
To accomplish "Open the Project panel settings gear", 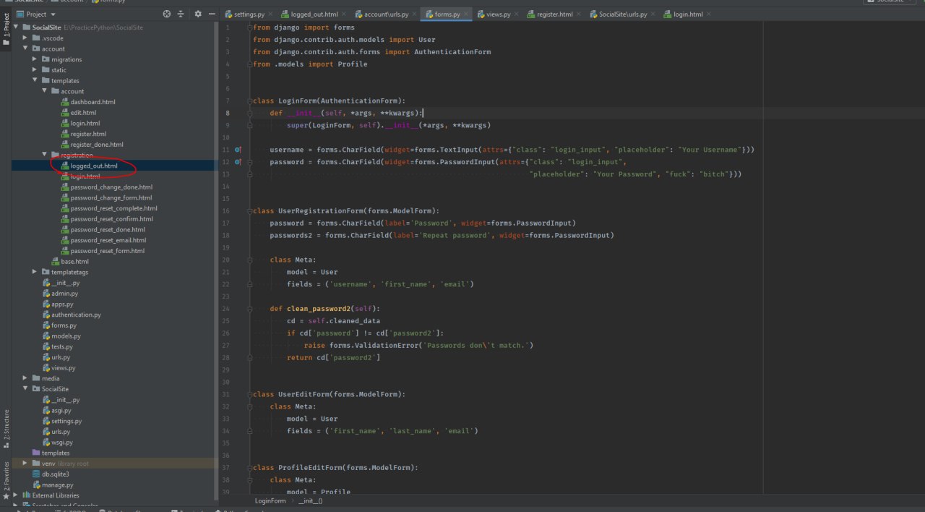I will click(198, 14).
